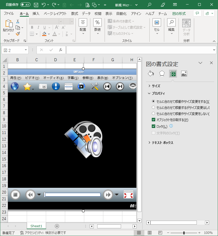
Task: Click the row 24 header
Action: point(4,219)
